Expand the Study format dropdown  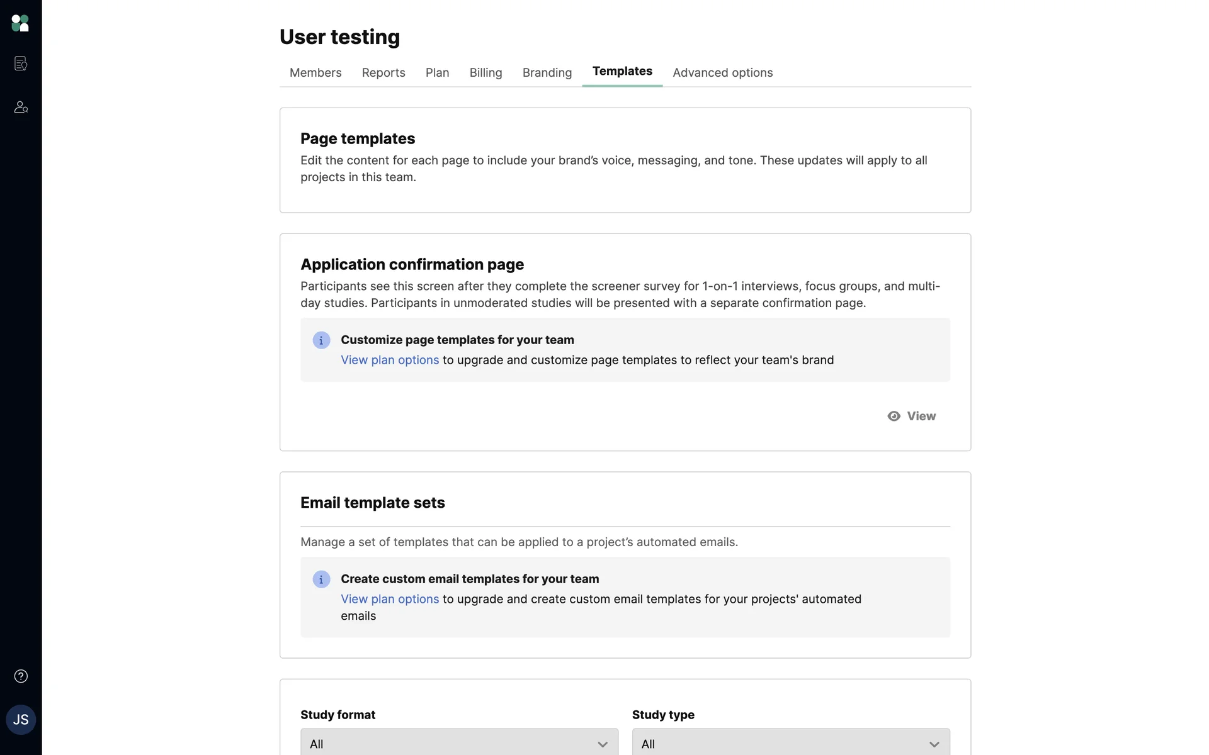pos(459,744)
